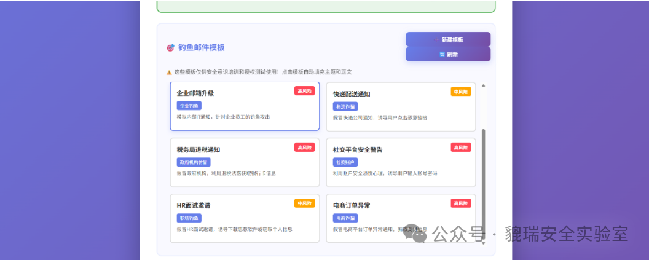
Task: Pick the 电商订单异常 template card
Action: tap(401, 218)
